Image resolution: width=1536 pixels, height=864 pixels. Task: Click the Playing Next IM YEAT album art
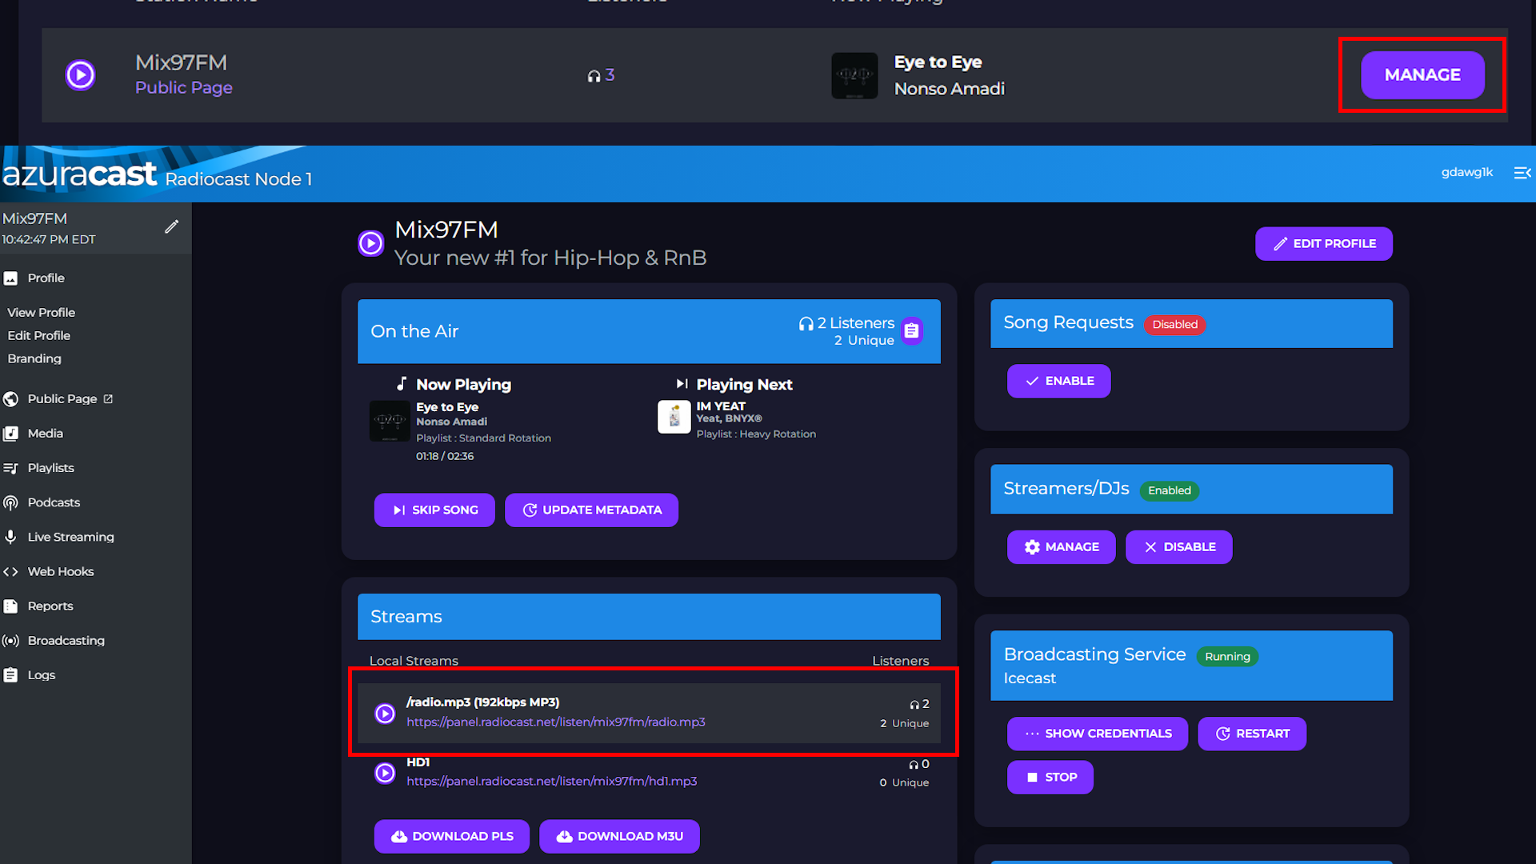pyautogui.click(x=674, y=417)
